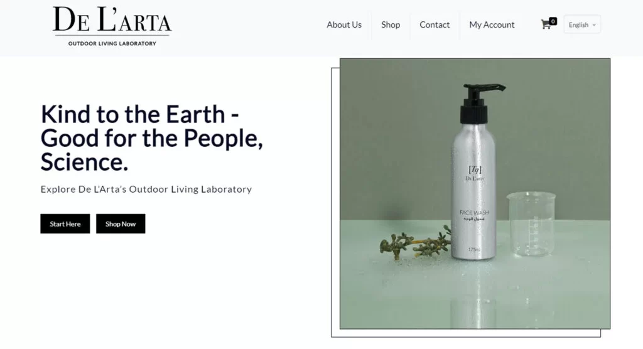Click the Kind to the Earth headline
Viewport: 643px width, 349px height.
151,138
